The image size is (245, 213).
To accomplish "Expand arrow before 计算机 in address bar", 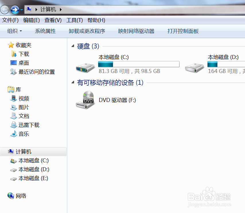I will (36, 10).
